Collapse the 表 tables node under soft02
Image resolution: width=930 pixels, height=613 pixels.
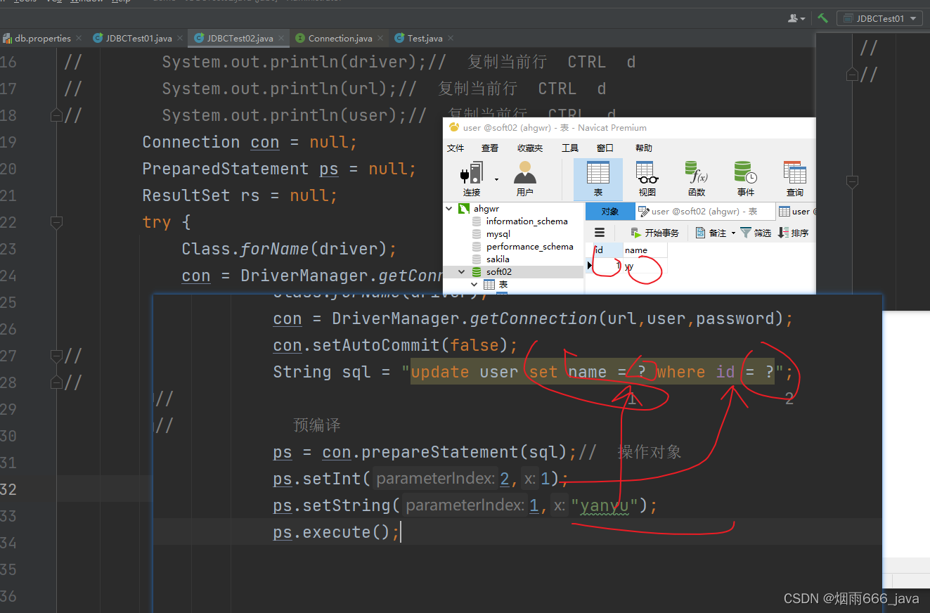474,284
